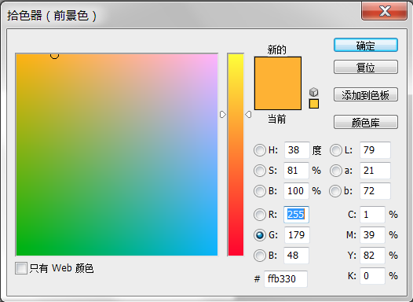Click the right triangle handle on the hue slider
Screen dimensions: 413x302
coord(248,115)
